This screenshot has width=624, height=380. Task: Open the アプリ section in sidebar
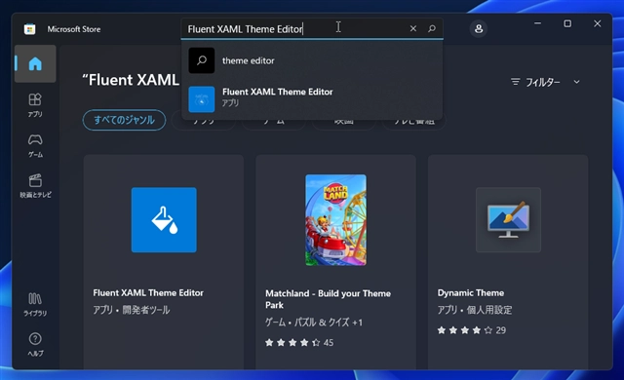click(x=35, y=105)
